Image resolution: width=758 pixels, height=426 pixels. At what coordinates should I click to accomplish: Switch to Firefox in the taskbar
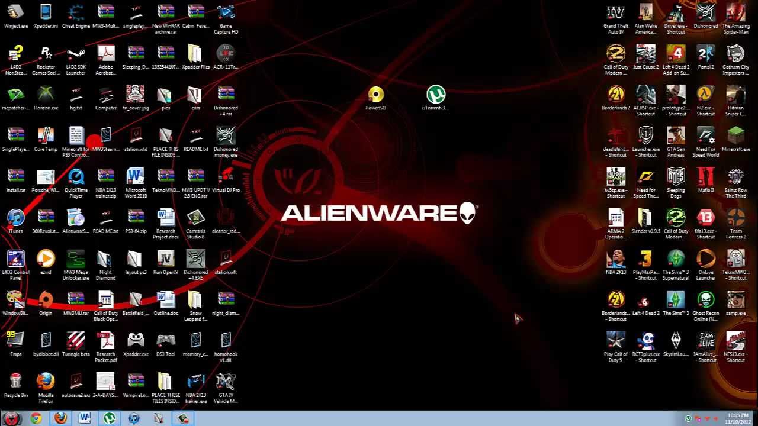[60, 418]
